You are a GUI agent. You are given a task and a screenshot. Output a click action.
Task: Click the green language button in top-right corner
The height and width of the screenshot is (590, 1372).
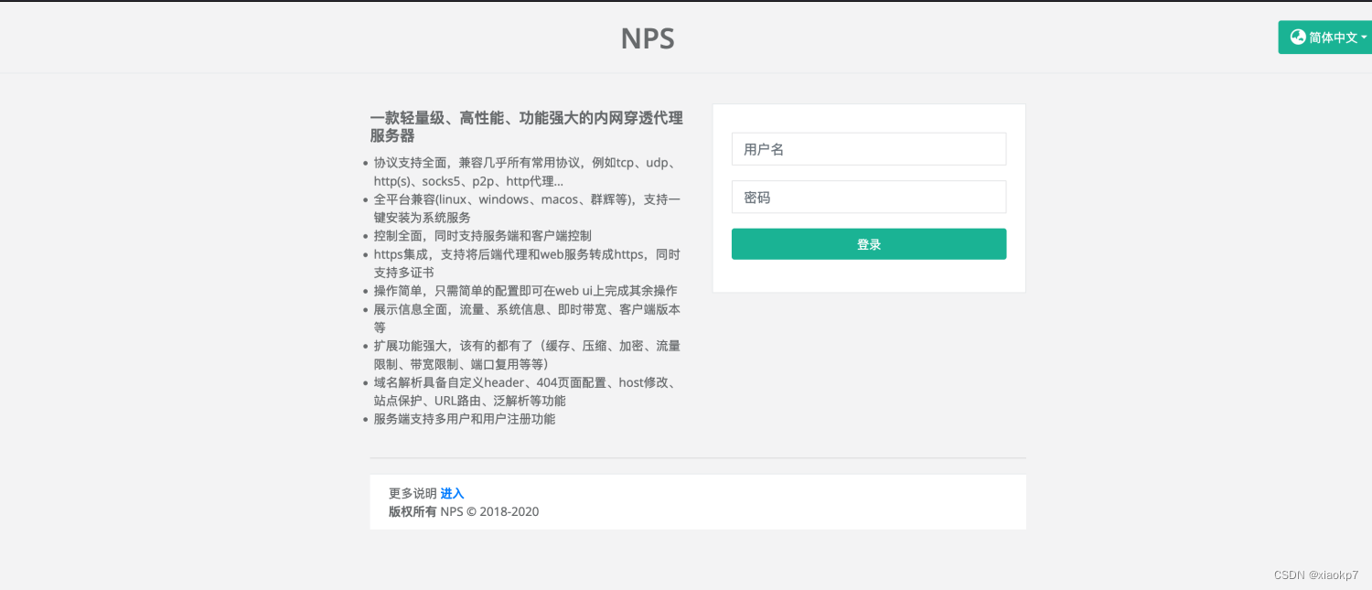pos(1324,37)
